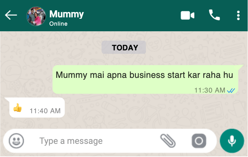The width and height of the screenshot is (248, 157).
Task: Go back using the arrow icon
Action: click(11, 15)
